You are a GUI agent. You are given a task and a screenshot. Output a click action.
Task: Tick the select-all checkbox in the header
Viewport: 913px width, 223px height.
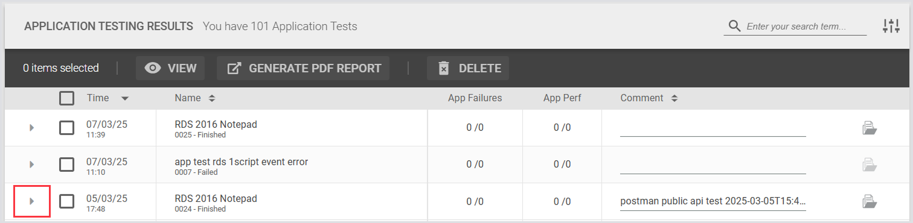pos(67,98)
